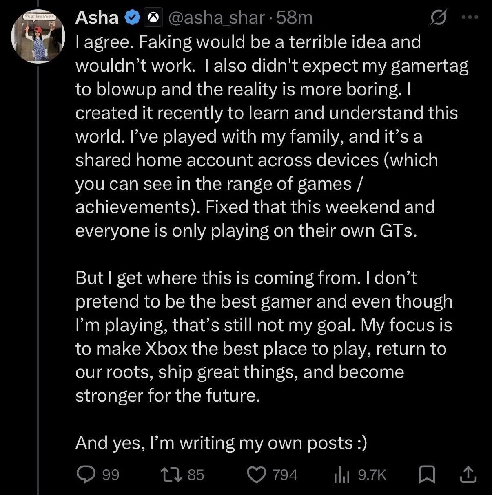The image size is (492, 495).
Task: Click the 794 likes count
Action: click(x=285, y=475)
